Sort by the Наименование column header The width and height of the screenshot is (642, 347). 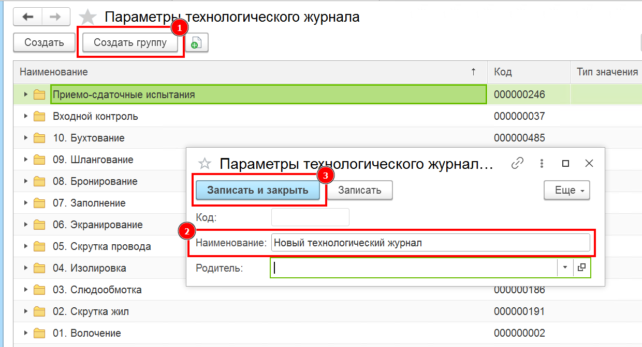click(250, 72)
